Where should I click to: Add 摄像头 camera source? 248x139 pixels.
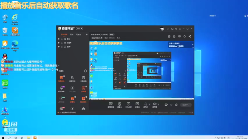[x=120, y=105]
